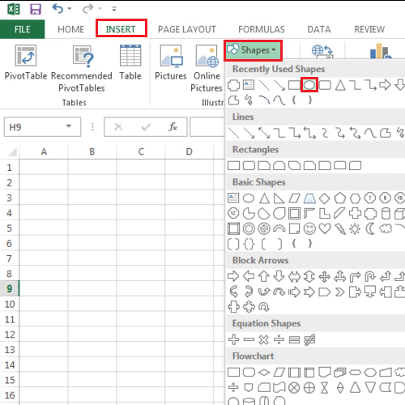Select the Regular Pentagon in Basic Shapes

click(339, 198)
